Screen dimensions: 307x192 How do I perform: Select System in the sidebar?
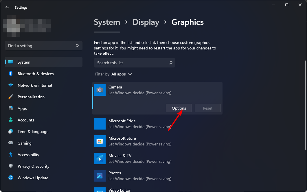44,62
